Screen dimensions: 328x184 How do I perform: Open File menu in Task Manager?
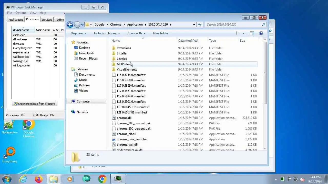(9, 13)
